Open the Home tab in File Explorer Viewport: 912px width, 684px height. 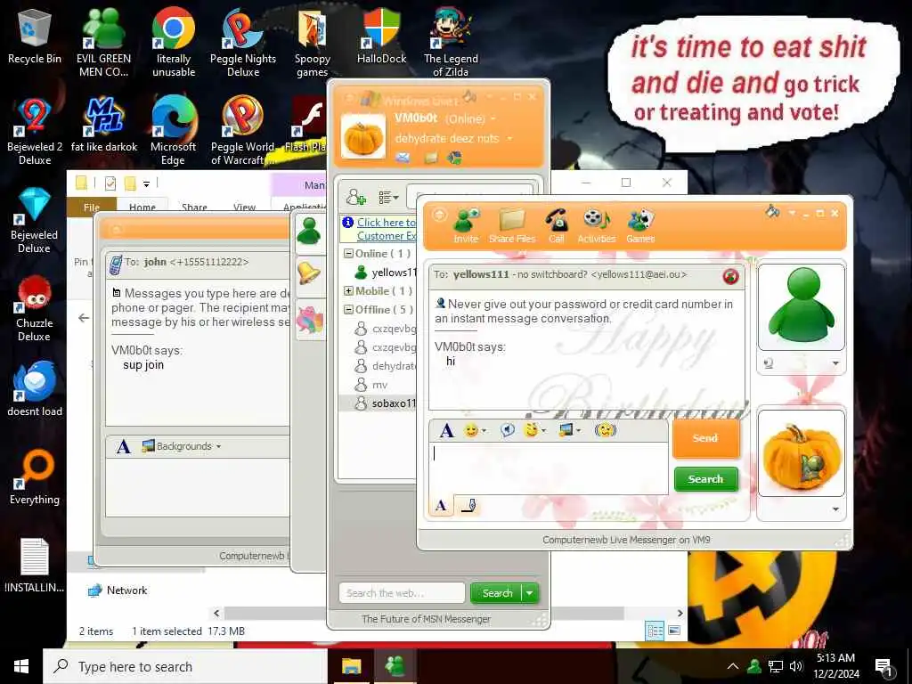pyautogui.click(x=142, y=207)
